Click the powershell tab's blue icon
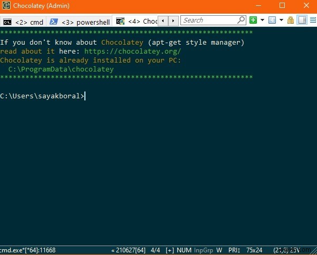Screen dimensions: 317x255 [54, 22]
